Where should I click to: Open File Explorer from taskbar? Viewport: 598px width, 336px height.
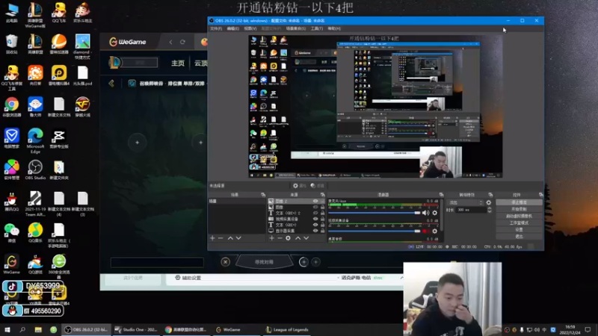click(x=38, y=329)
